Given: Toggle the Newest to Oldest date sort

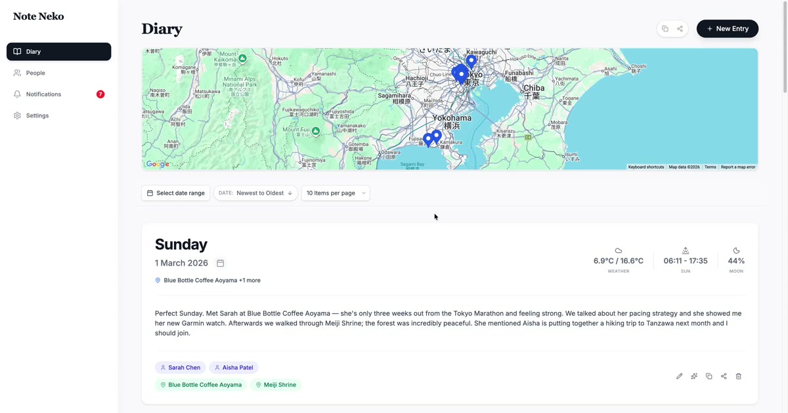Looking at the screenshot, I should coord(255,193).
